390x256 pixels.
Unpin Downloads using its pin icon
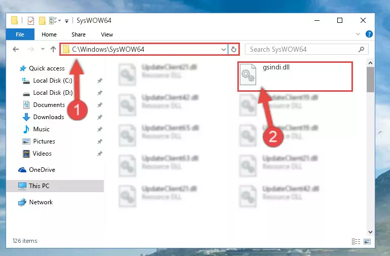[100, 117]
